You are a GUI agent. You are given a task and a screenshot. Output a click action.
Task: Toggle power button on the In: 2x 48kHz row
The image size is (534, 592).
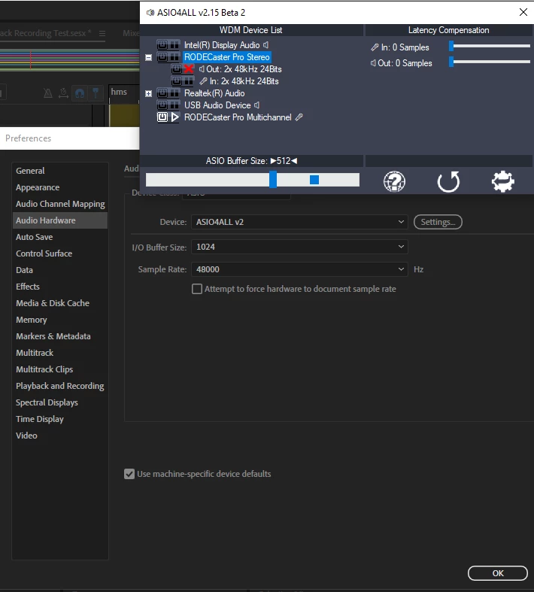(x=176, y=81)
